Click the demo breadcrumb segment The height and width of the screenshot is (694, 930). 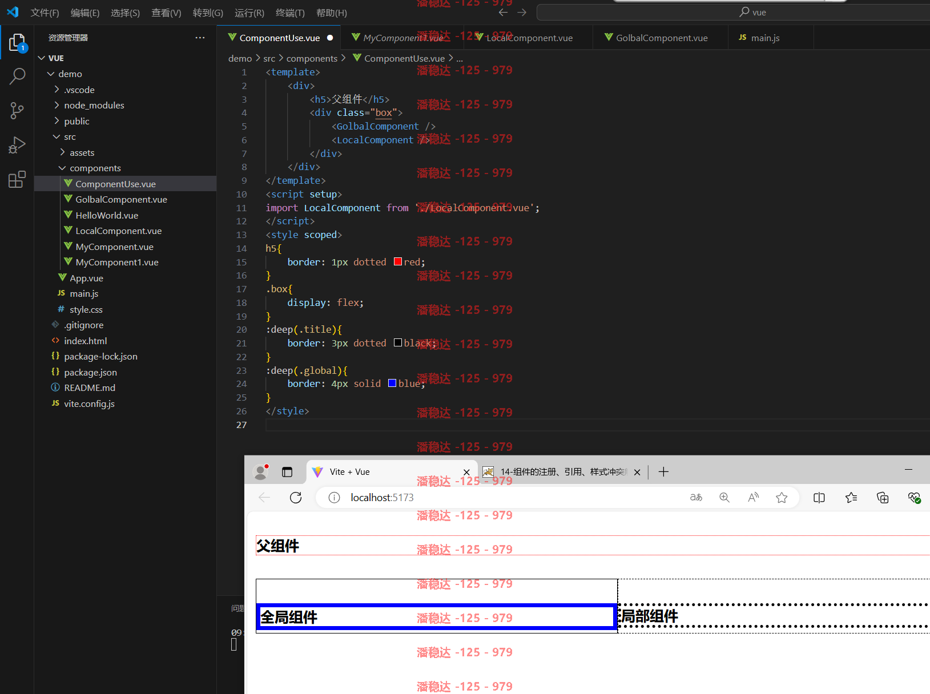[240, 58]
